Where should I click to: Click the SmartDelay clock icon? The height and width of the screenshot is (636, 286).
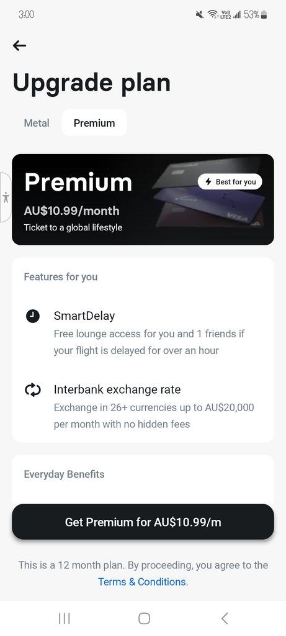coord(33,316)
